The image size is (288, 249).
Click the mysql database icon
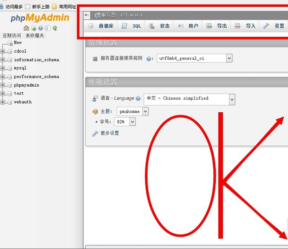[10, 68]
